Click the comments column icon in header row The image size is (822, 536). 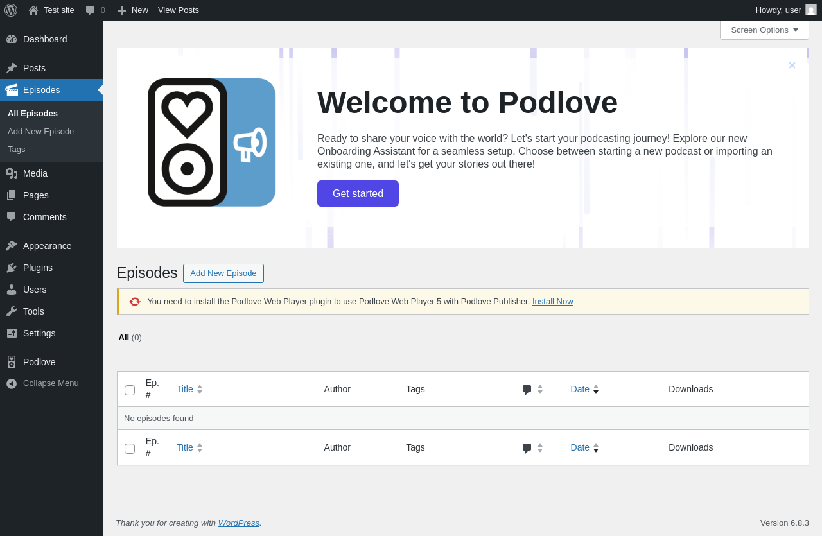tap(527, 389)
